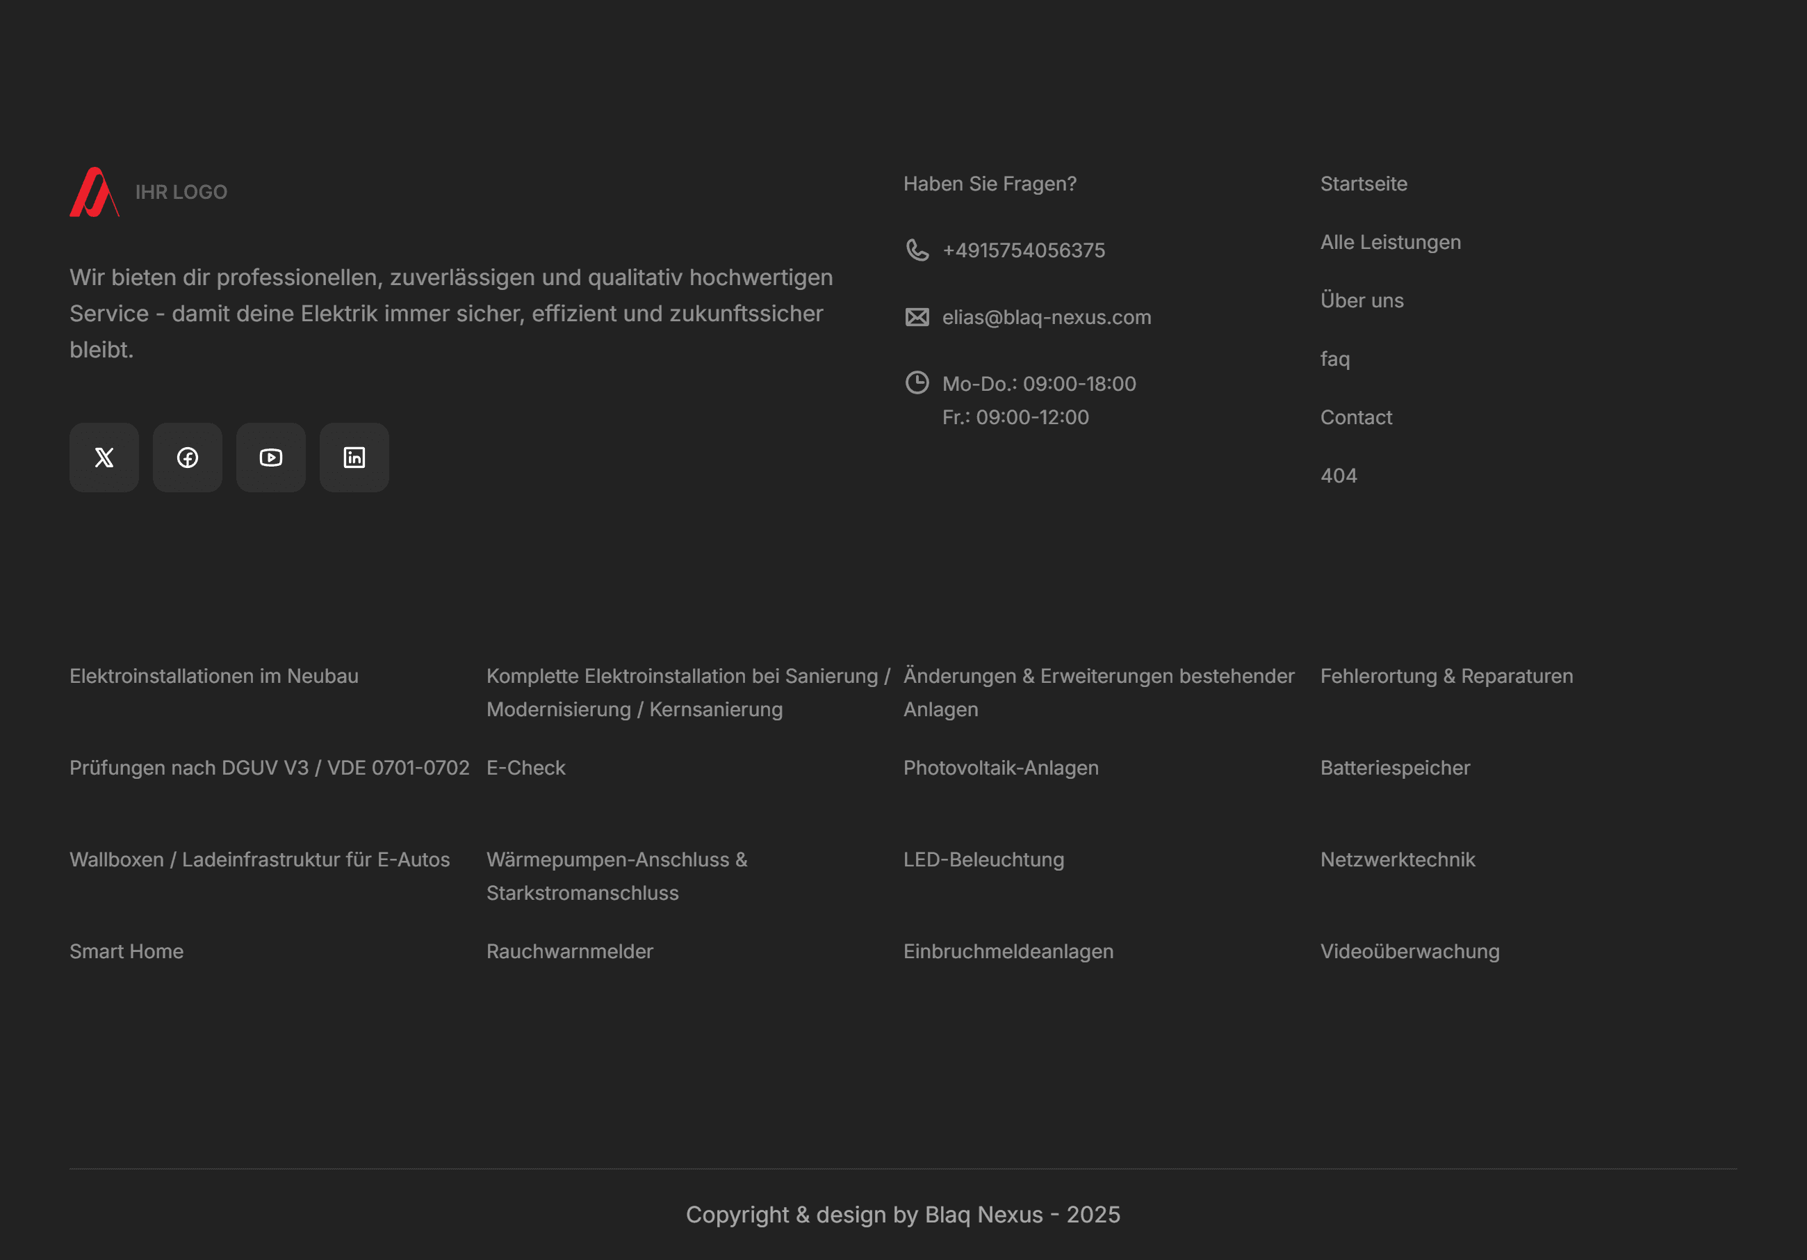1807x1260 pixels.
Task: Call the number +4915754056375
Action: point(1023,250)
